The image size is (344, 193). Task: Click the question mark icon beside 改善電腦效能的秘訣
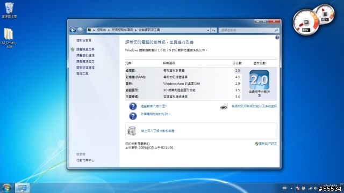pos(133,116)
